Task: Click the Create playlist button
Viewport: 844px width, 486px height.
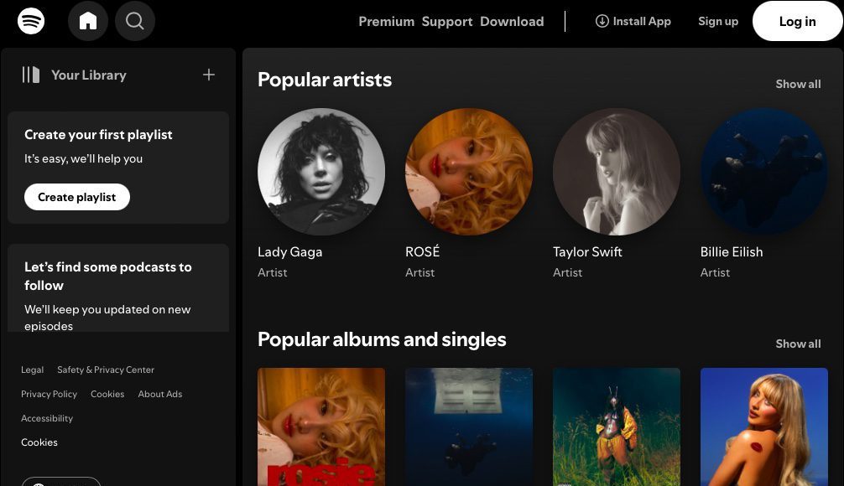Action: pyautogui.click(x=77, y=197)
